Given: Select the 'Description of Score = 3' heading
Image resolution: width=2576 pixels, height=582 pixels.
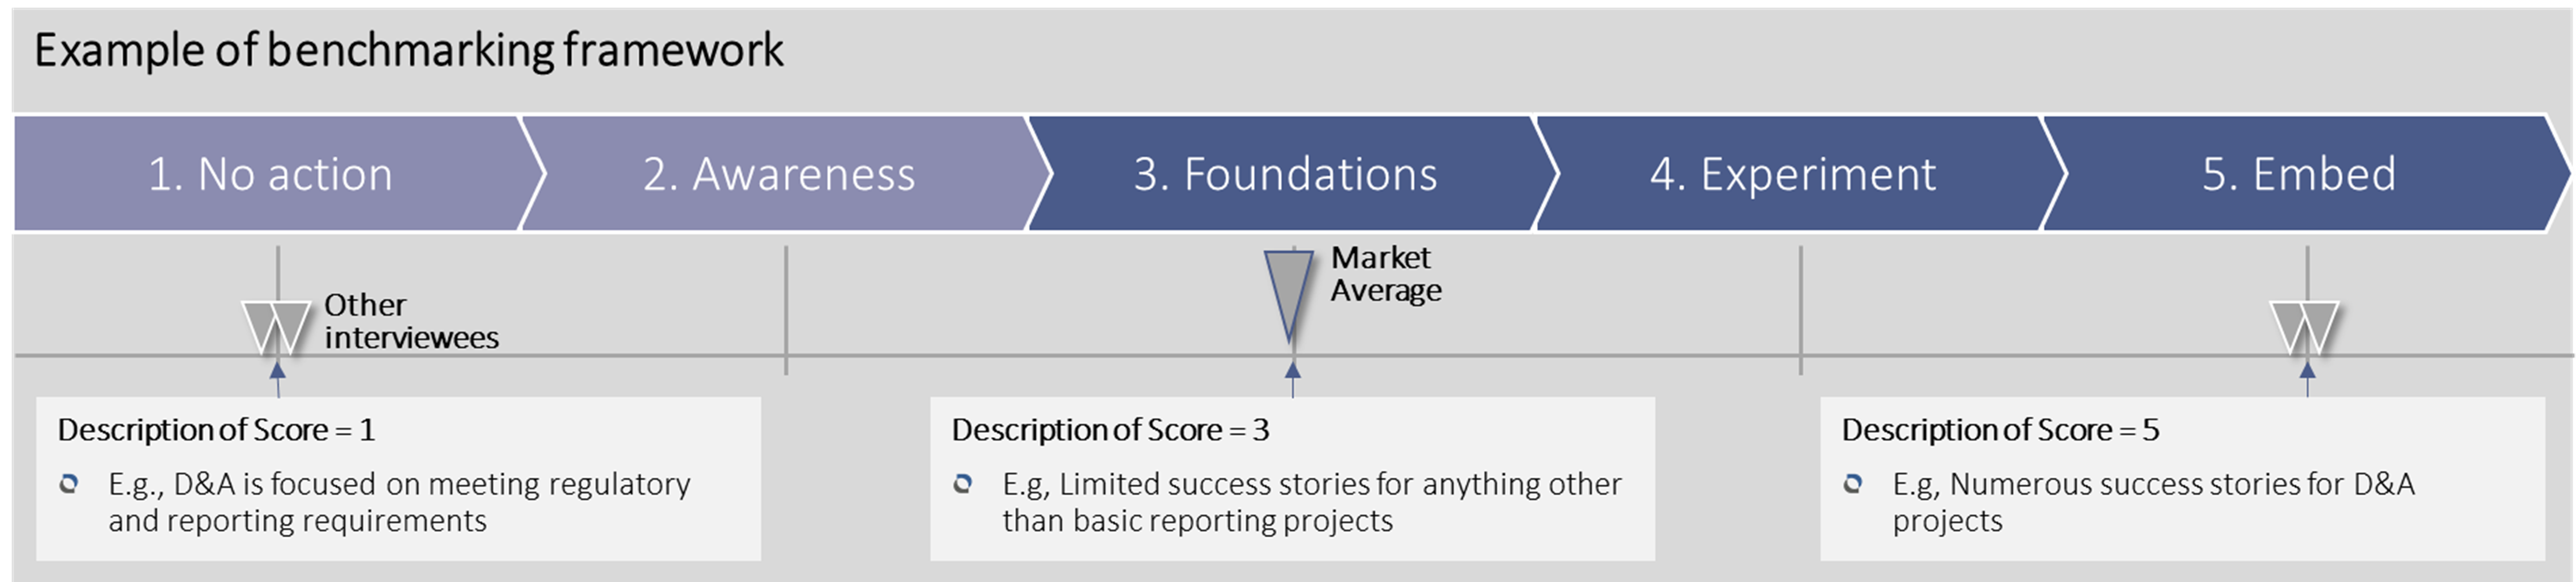Looking at the screenshot, I should pyautogui.click(x=1110, y=430).
